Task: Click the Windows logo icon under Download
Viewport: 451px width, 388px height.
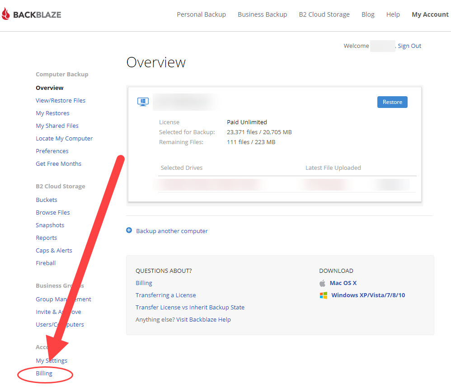Action: pos(324,295)
